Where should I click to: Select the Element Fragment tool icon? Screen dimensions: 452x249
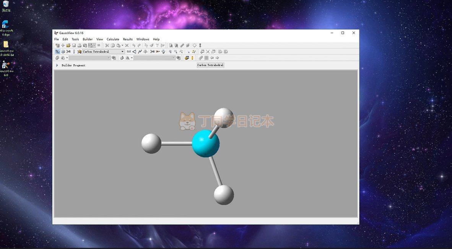coord(57,52)
